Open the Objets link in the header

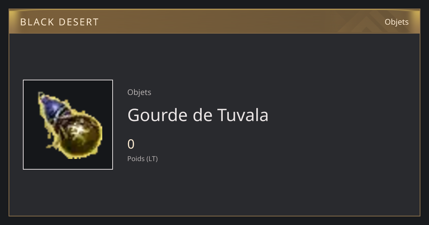pyautogui.click(x=396, y=22)
